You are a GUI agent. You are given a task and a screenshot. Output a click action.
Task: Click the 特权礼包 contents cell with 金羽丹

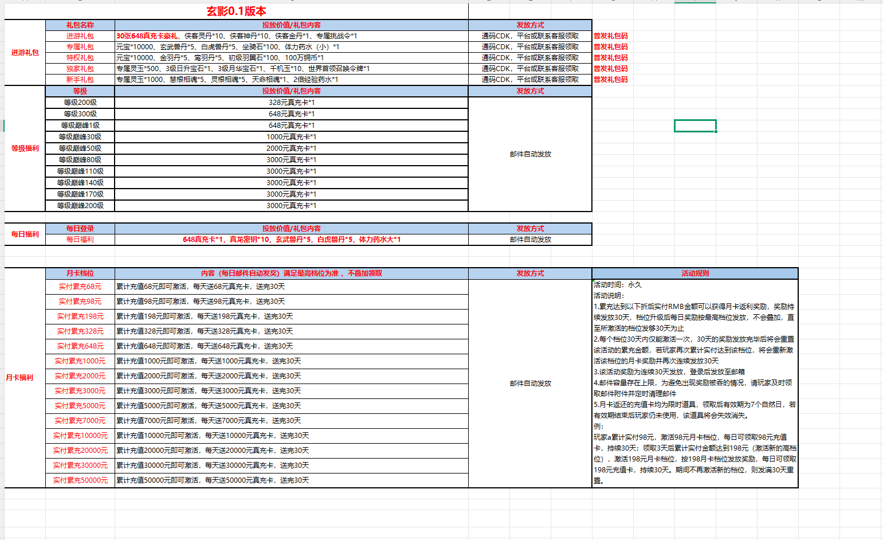click(291, 58)
